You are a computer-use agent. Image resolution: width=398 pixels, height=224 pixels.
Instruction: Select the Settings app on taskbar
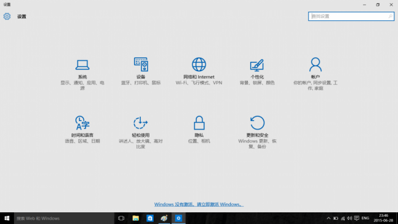178,218
